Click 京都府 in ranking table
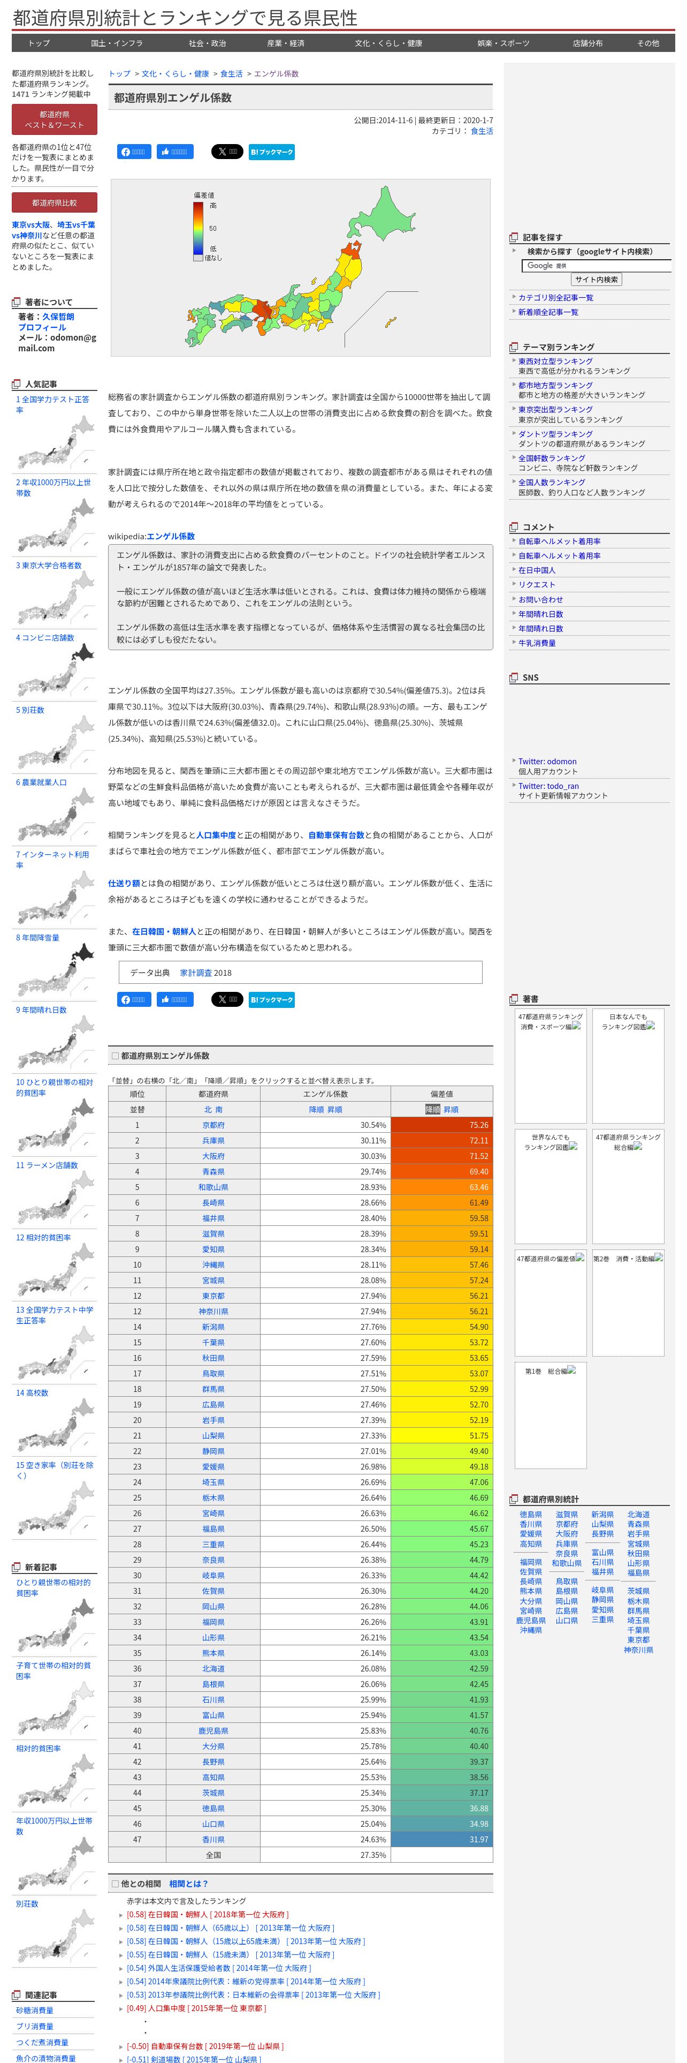 pyautogui.click(x=213, y=1125)
